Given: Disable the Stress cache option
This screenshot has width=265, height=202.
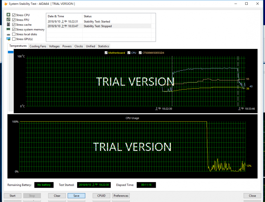Looking at the screenshot, I should tap(14, 25).
